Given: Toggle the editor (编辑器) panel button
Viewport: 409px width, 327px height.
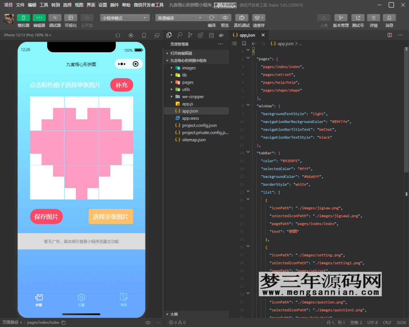Looking at the screenshot, I should [39, 18].
